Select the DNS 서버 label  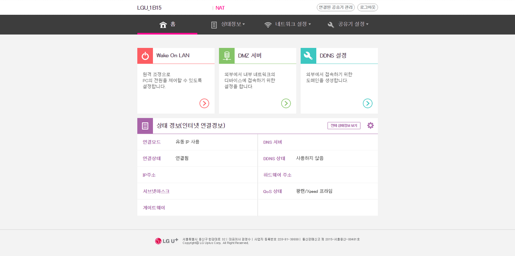point(273,142)
